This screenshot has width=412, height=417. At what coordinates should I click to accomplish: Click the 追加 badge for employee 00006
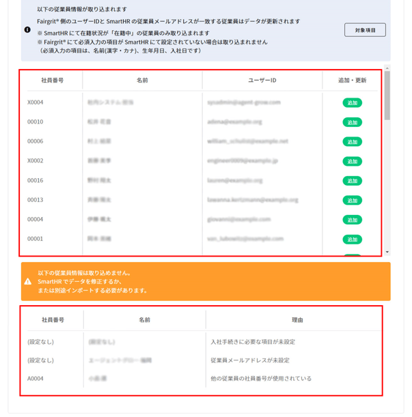click(352, 142)
